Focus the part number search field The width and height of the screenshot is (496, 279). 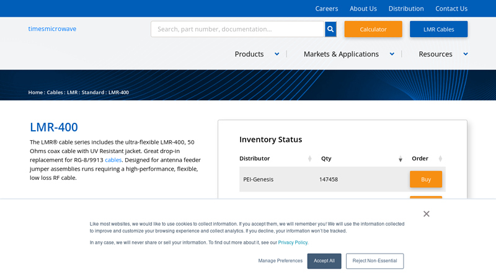[238, 29]
